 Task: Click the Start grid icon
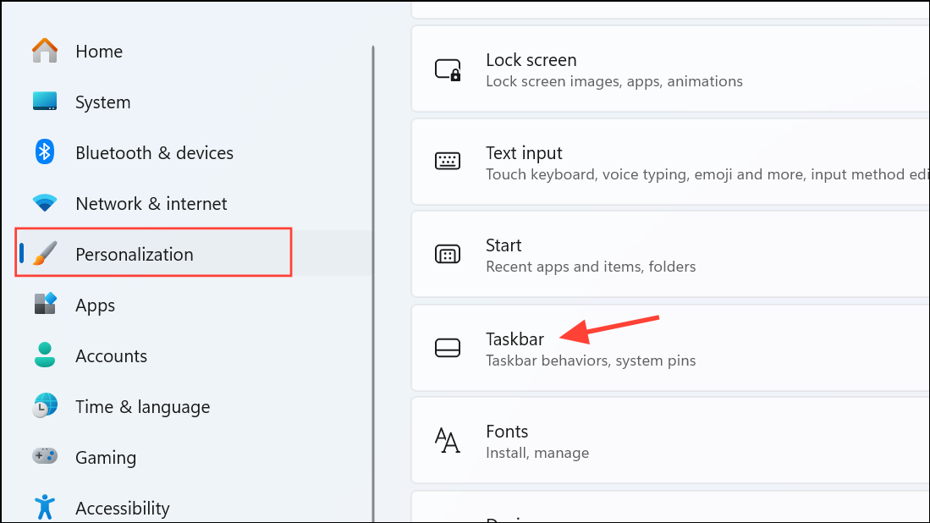point(448,254)
